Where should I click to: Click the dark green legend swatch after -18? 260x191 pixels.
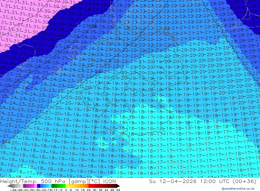(53, 186)
